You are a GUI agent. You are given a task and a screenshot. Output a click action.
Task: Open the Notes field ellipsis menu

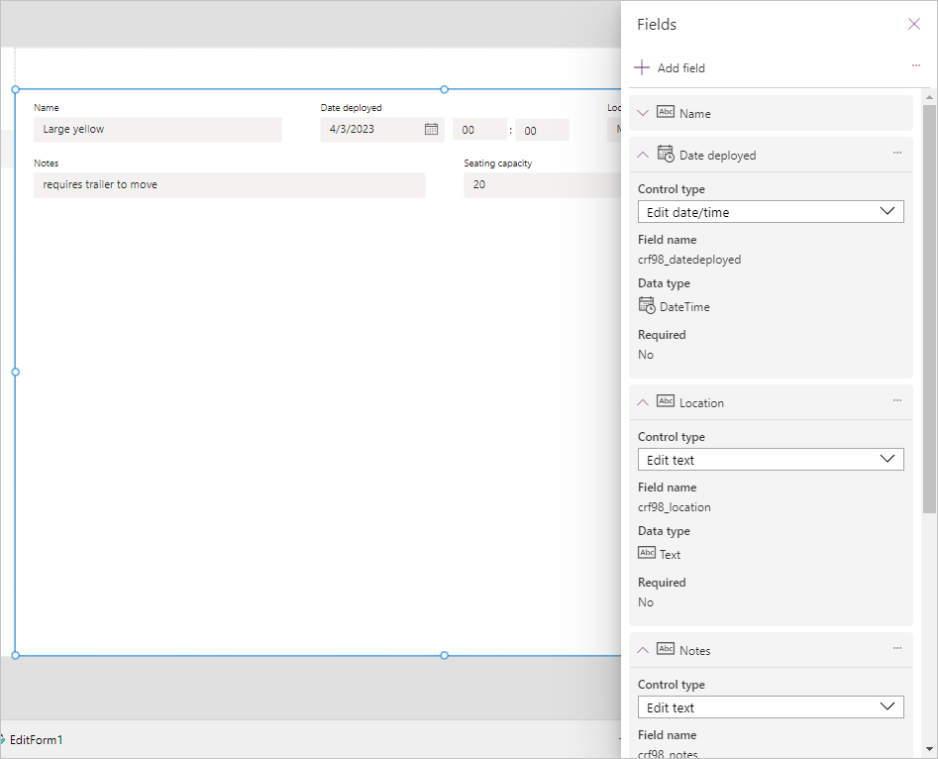tap(897, 649)
